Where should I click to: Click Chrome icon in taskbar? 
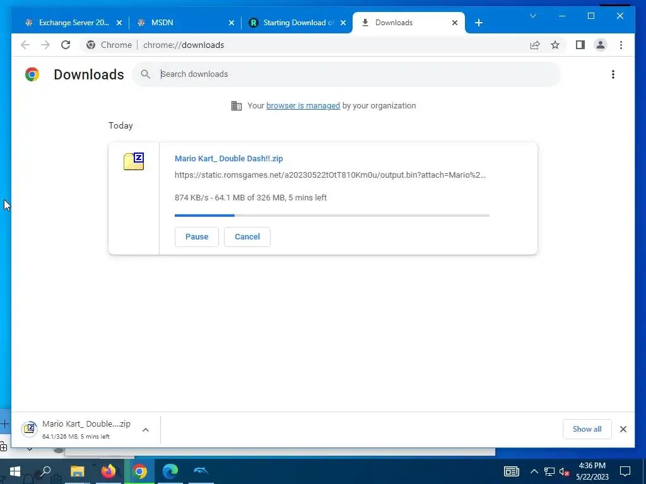pyautogui.click(x=139, y=471)
